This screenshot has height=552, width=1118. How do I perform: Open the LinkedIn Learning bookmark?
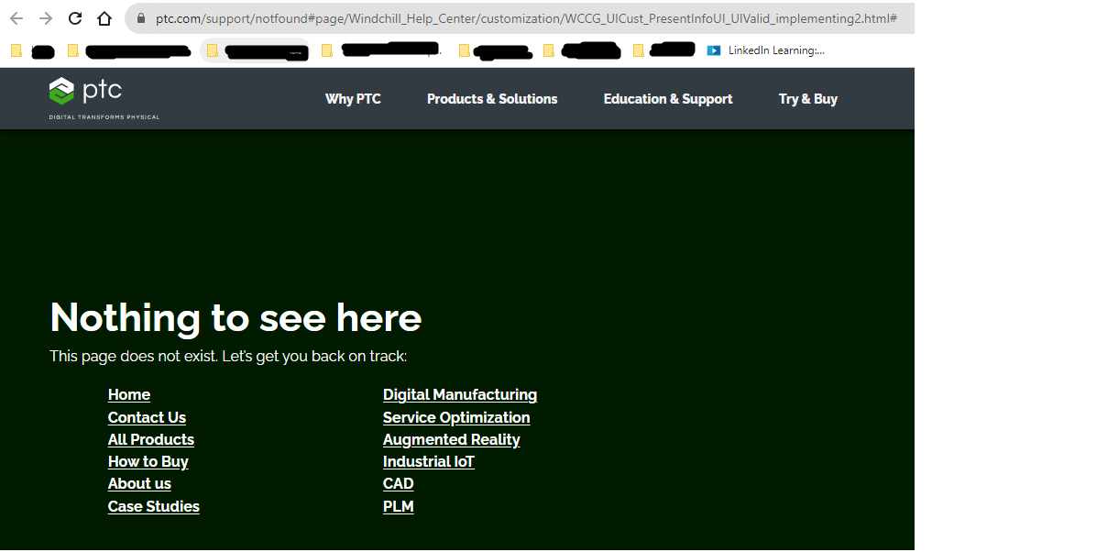pyautogui.click(x=767, y=50)
